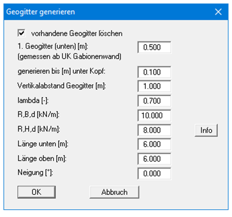
Task: Click the R,H,d [kN/m] input field
Action: coord(154,130)
